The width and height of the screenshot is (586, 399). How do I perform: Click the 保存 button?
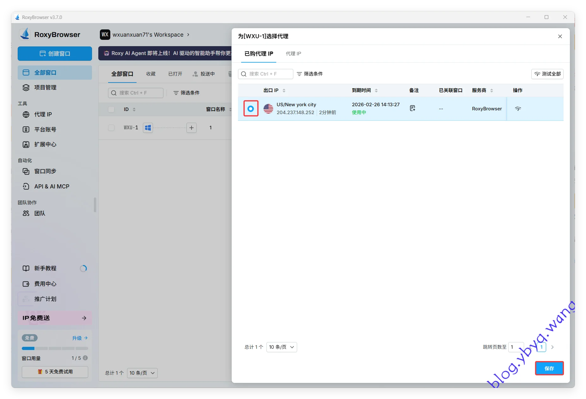coord(549,368)
